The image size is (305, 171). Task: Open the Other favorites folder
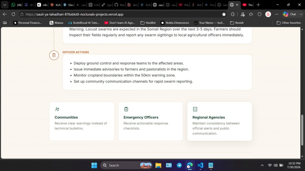pos(289,23)
